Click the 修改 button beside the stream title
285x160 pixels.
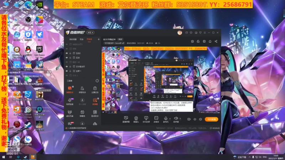click(x=120, y=39)
